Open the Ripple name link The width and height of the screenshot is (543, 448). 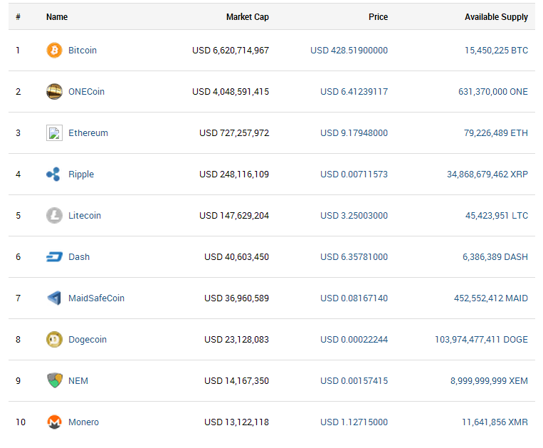click(81, 174)
